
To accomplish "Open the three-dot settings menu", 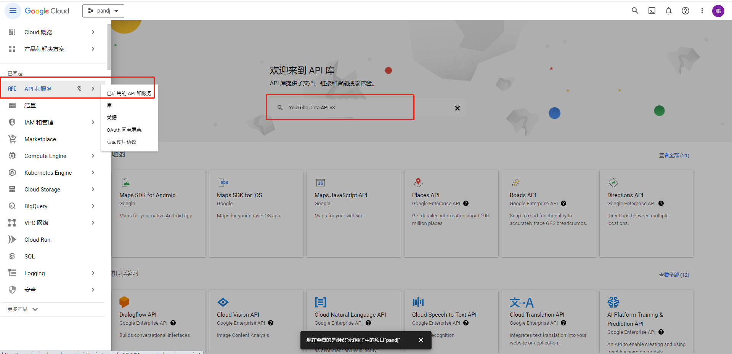I will click(702, 11).
